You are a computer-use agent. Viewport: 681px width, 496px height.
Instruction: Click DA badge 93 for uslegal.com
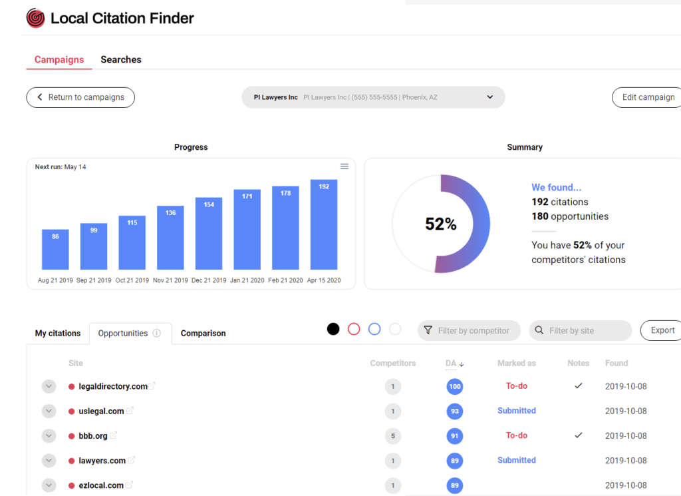(x=454, y=411)
